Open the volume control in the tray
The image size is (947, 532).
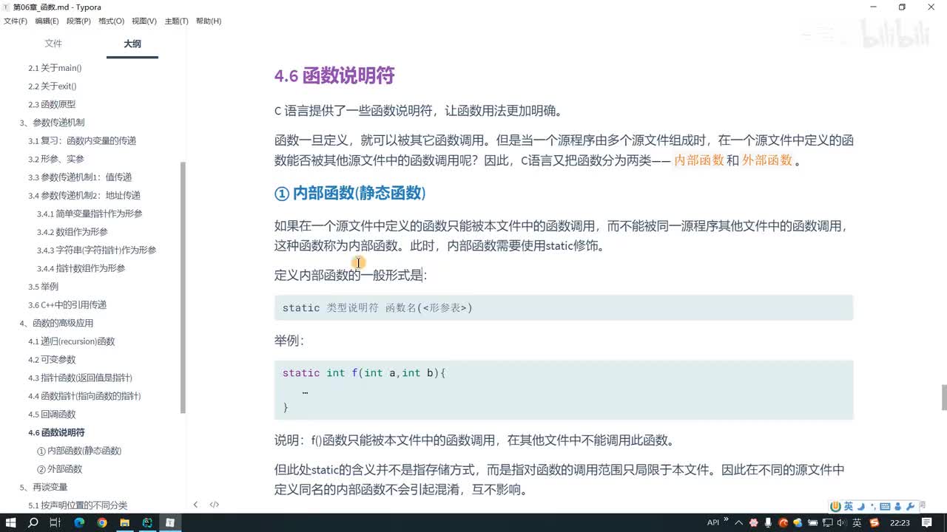[x=842, y=522]
